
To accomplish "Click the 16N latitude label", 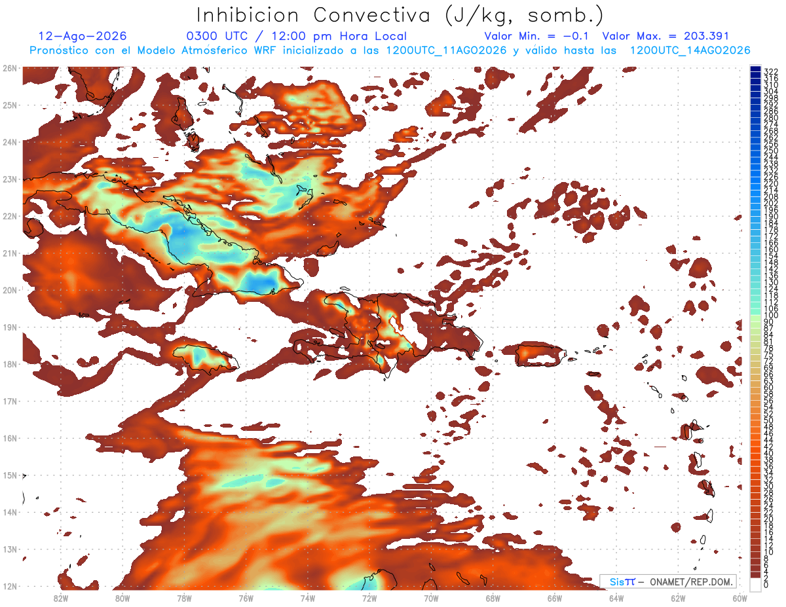I will [x=10, y=438].
